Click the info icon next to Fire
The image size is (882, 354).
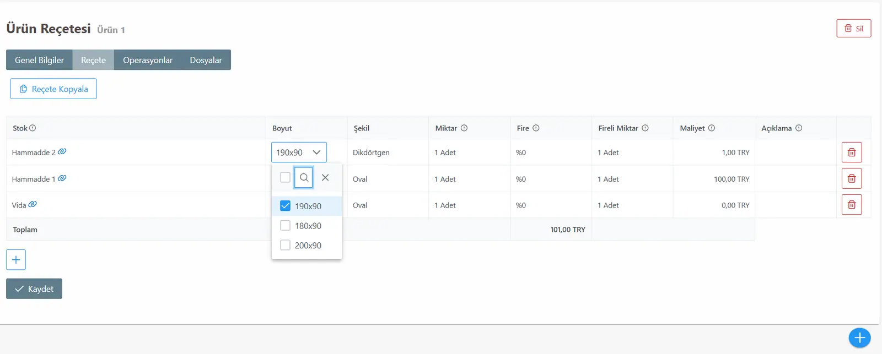536,128
